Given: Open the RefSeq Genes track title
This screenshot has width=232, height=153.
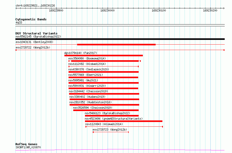Looking at the screenshot, I should 27,144.
